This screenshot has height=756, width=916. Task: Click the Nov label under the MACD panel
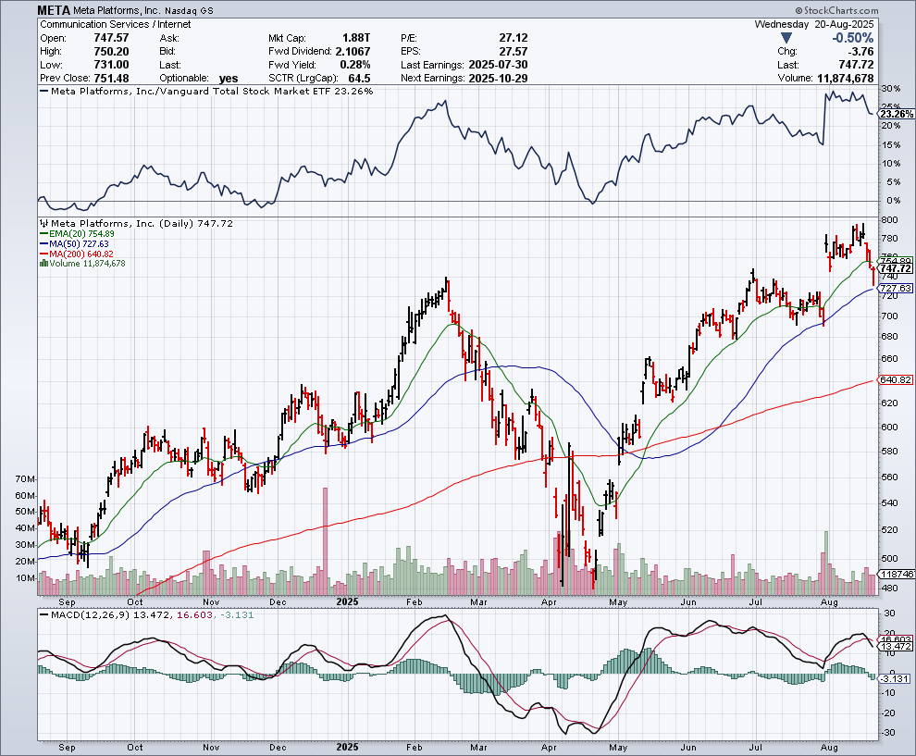click(211, 748)
